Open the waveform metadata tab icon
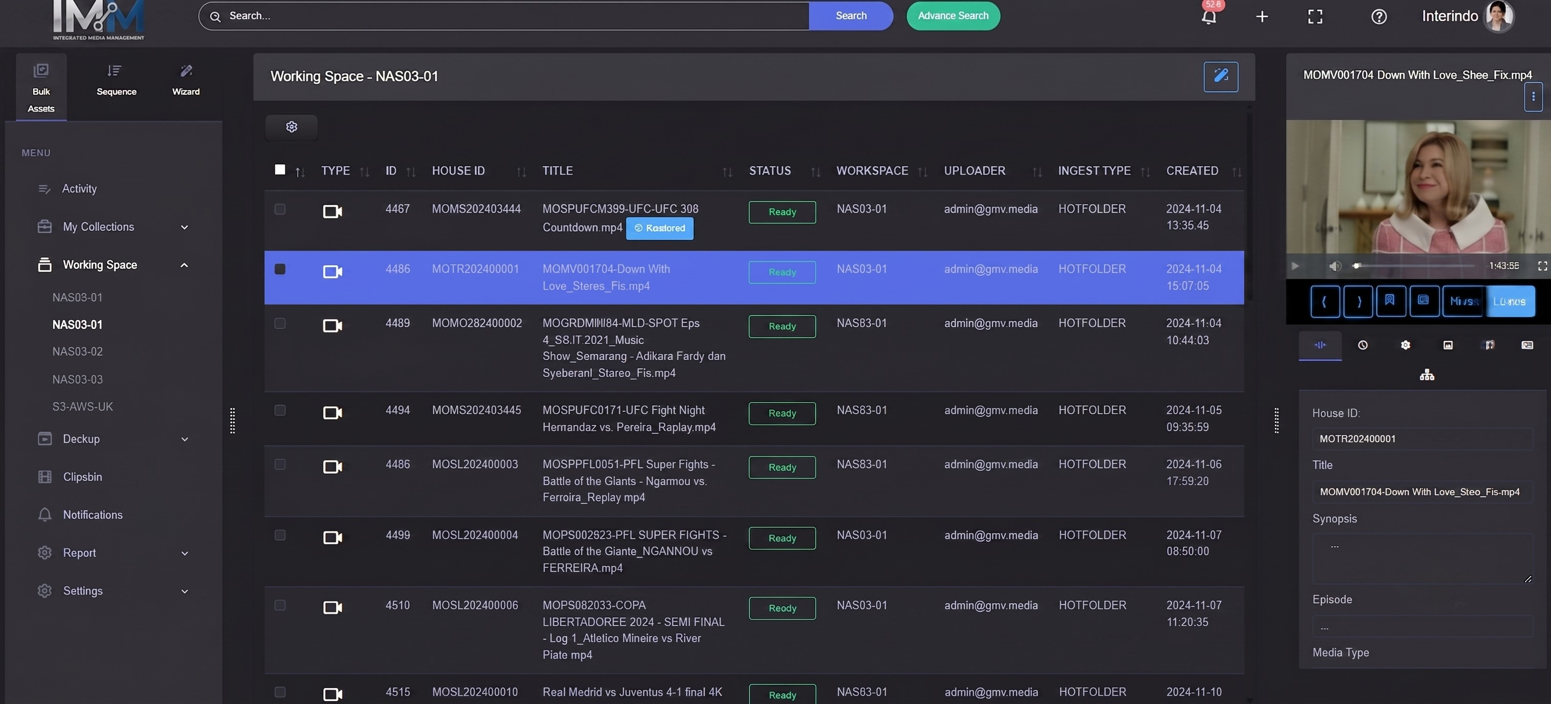Viewport: 1551px width, 704px height. [1320, 345]
